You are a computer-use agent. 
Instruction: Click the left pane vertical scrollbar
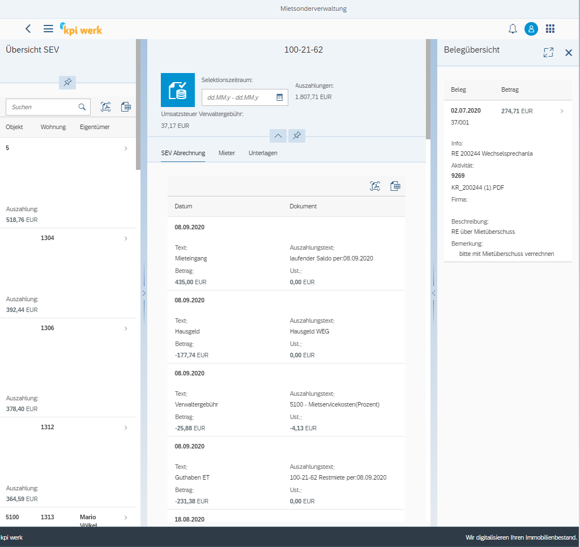[138, 104]
